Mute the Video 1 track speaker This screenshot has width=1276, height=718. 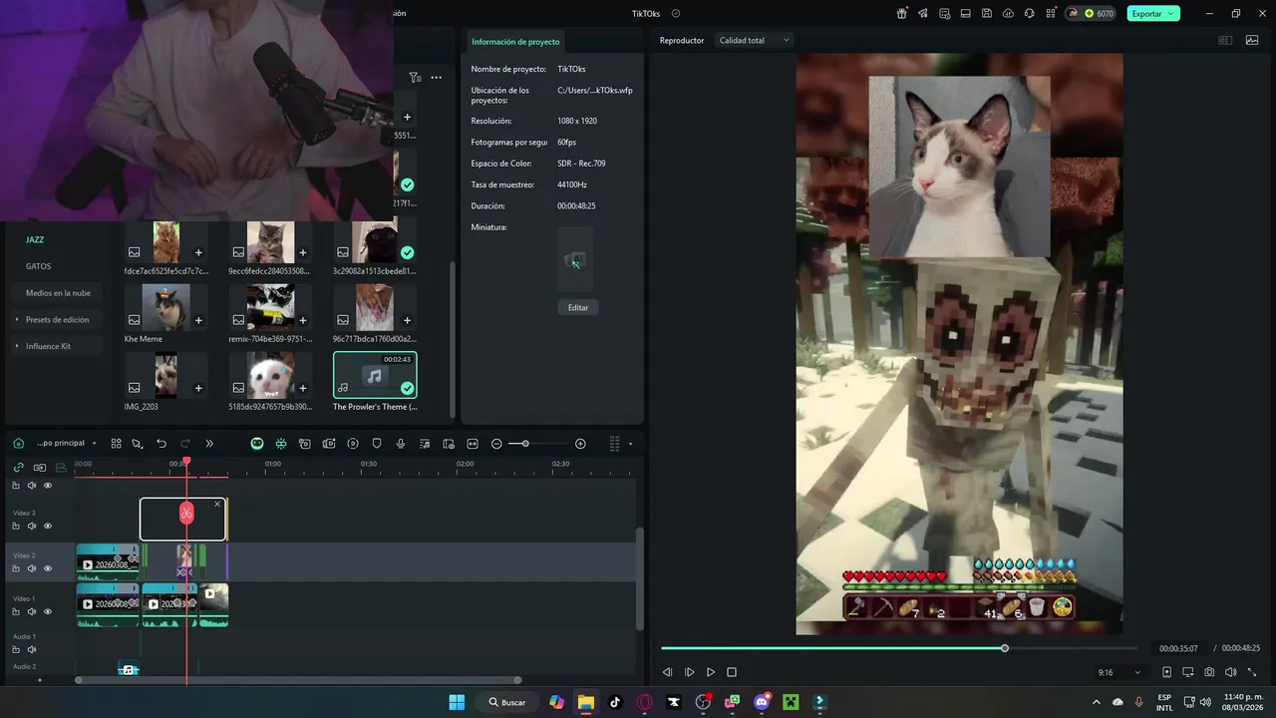coord(31,611)
